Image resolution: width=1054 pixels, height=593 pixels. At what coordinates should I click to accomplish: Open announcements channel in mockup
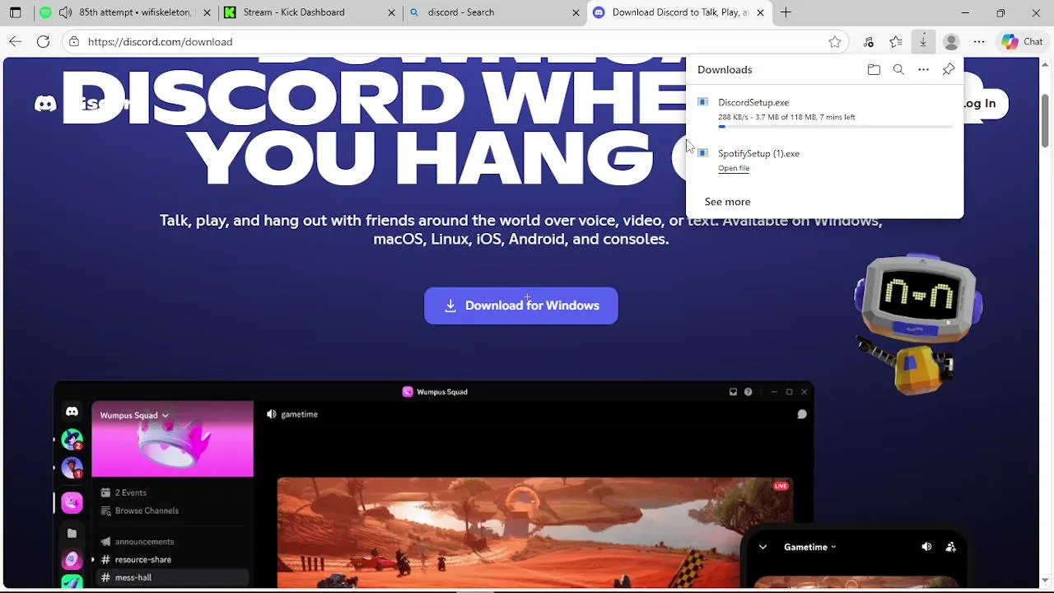pos(137,542)
